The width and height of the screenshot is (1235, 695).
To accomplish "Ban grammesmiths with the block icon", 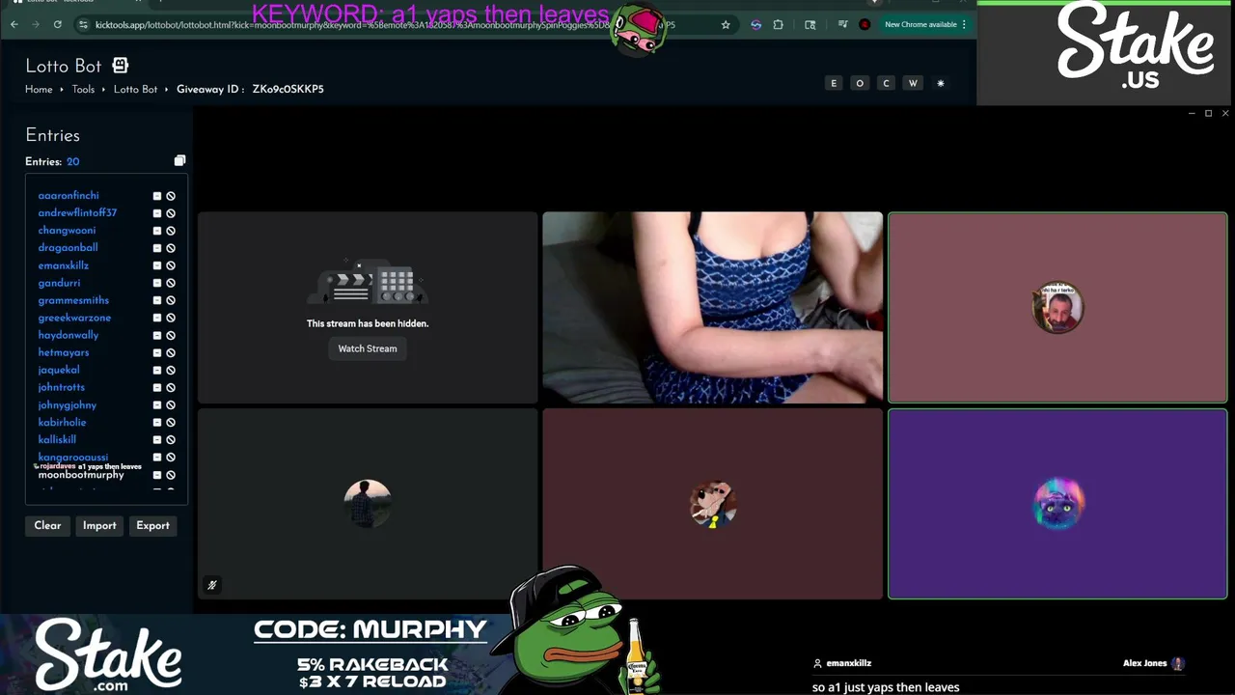I will [171, 300].
